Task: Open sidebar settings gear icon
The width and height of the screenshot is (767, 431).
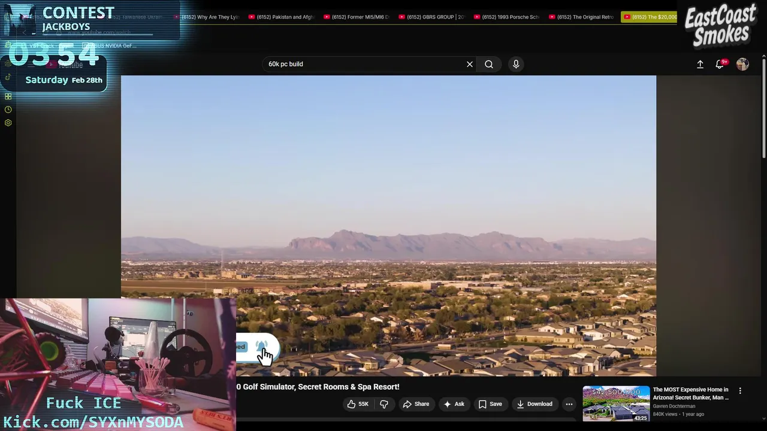Action: coord(8,123)
